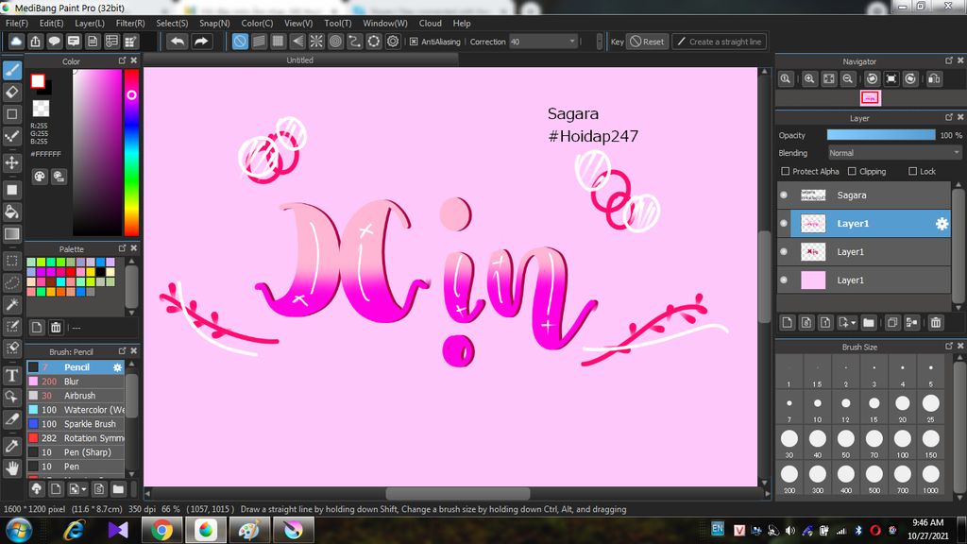Expand the add layer dropdown arrow
967x544 pixels.
[x=854, y=323]
